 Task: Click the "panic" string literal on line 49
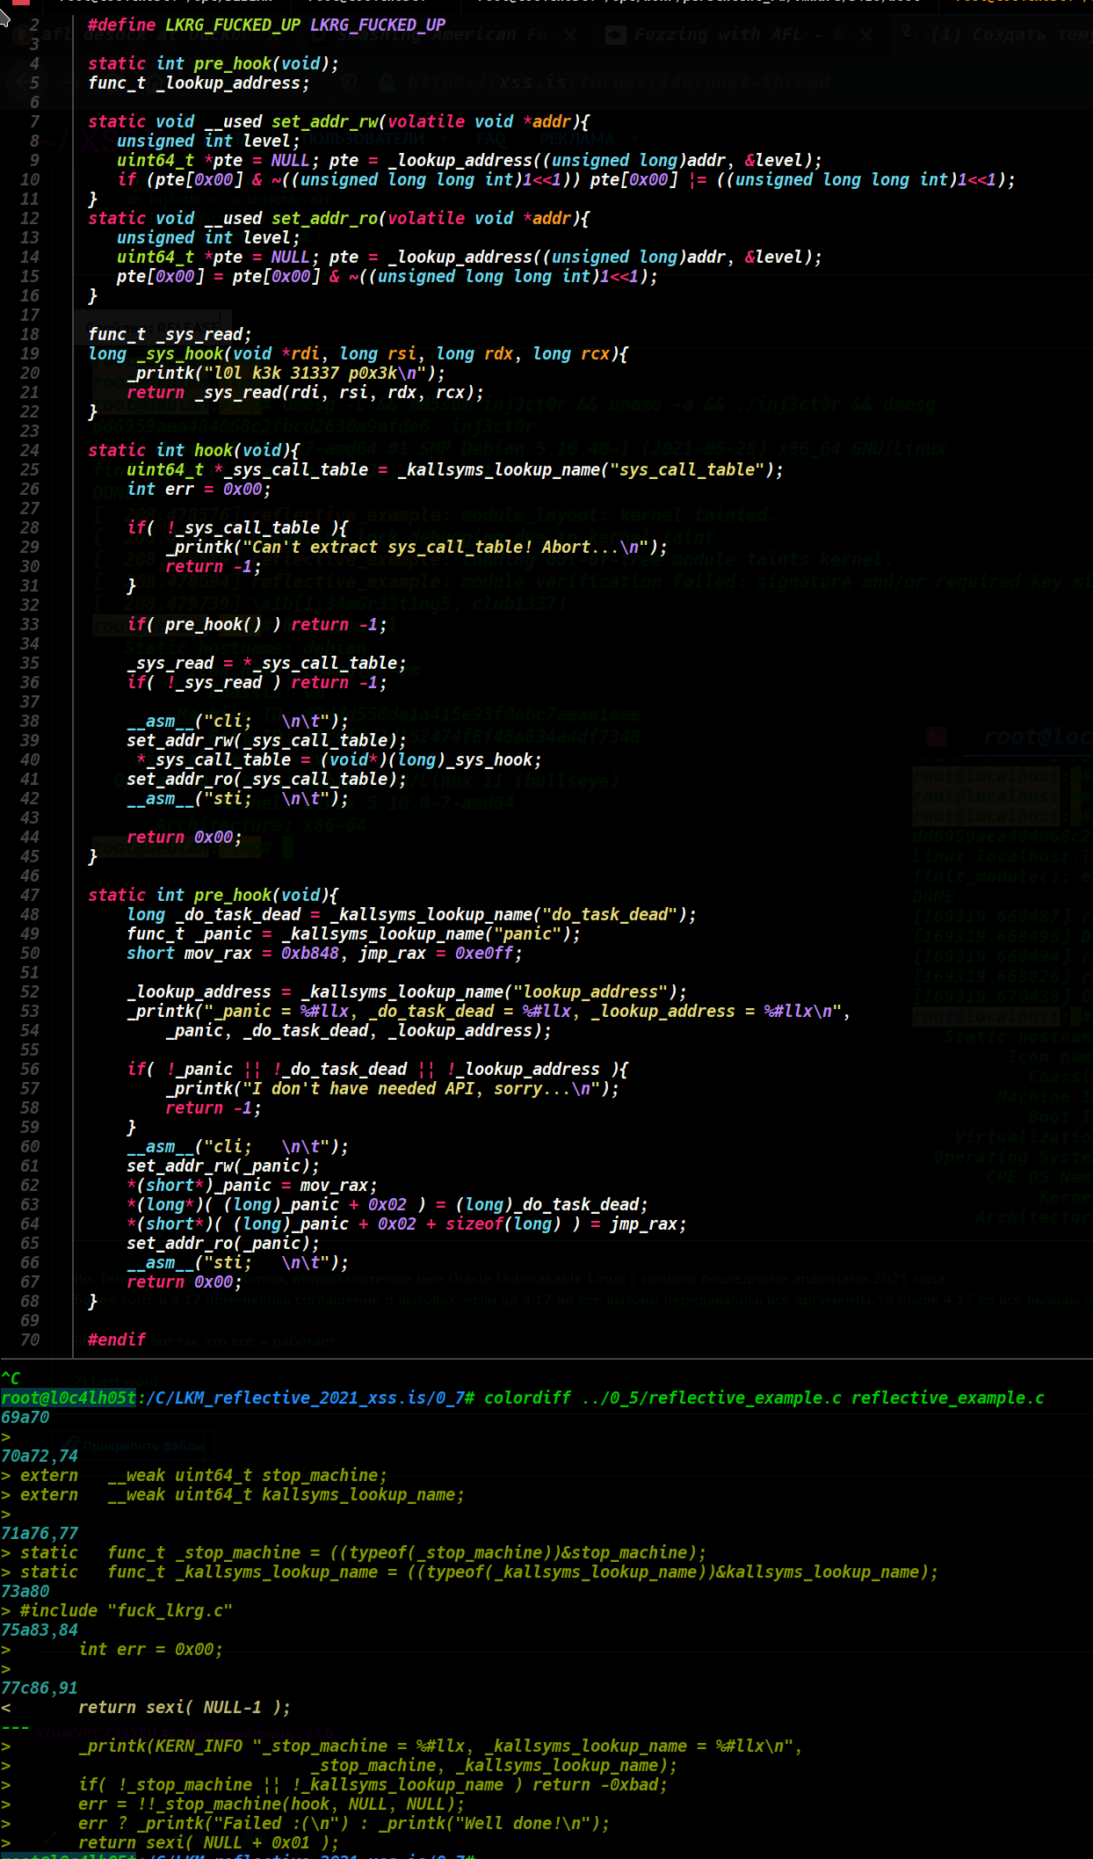point(527,933)
